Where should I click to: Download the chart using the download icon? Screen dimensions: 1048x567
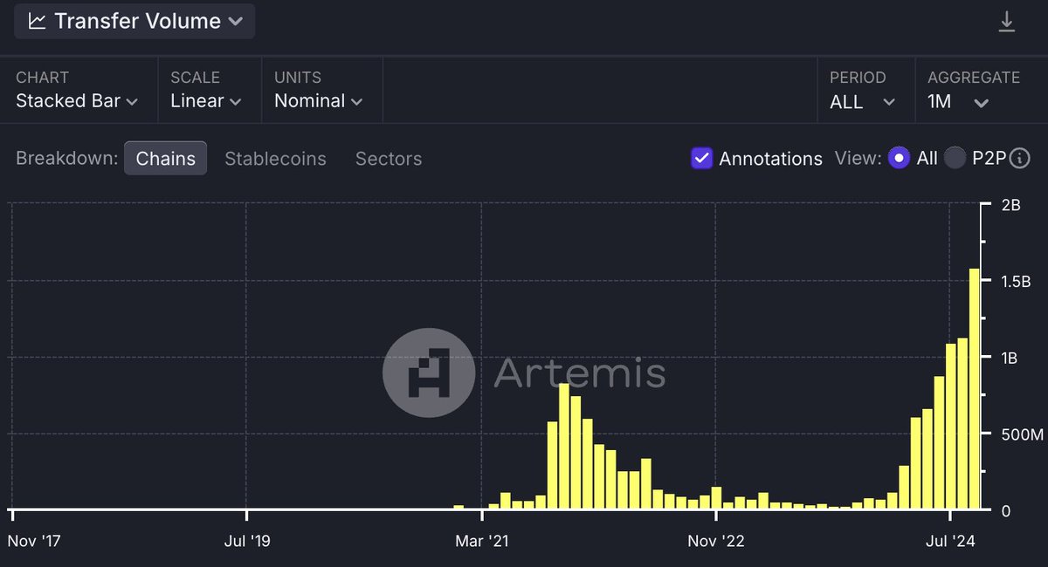tap(1007, 21)
